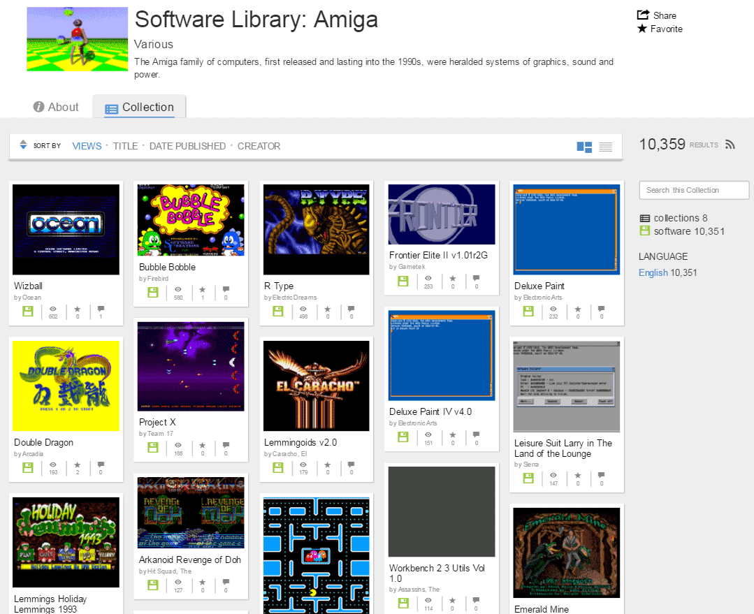Switch to tile grid view
This screenshot has height=614, width=754.
pyautogui.click(x=584, y=147)
